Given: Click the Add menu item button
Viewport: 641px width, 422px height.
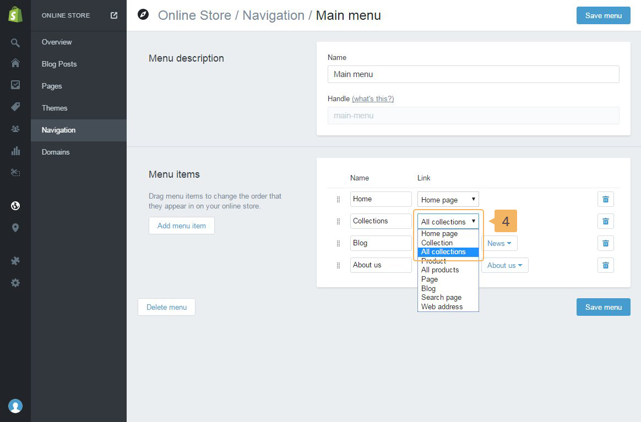Looking at the screenshot, I should pyautogui.click(x=181, y=226).
